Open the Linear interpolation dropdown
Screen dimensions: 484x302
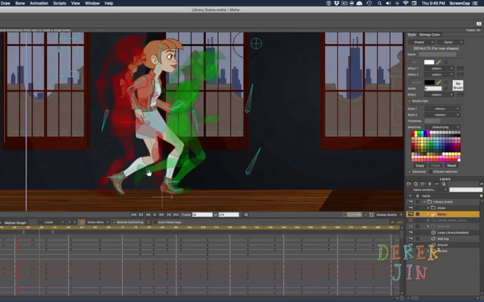pyautogui.click(x=54, y=222)
